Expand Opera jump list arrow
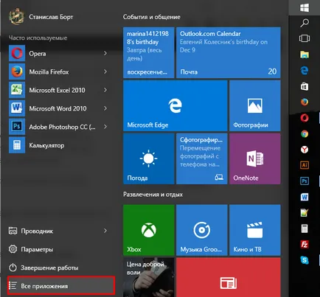 tap(105, 53)
